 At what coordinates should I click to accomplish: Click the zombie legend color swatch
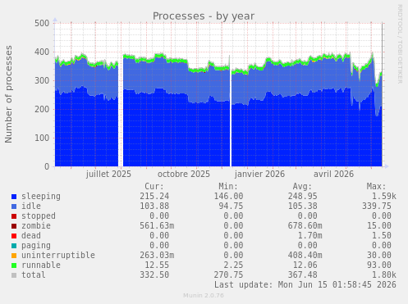click(x=14, y=226)
